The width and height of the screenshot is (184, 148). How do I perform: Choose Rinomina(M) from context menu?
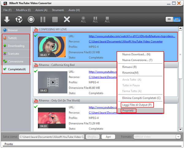[x=140, y=73]
